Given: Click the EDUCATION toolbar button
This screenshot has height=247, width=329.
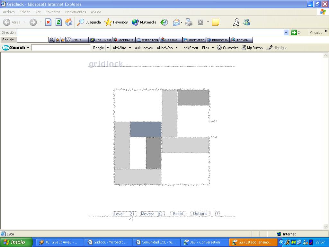Looking at the screenshot, I should 218,40.
